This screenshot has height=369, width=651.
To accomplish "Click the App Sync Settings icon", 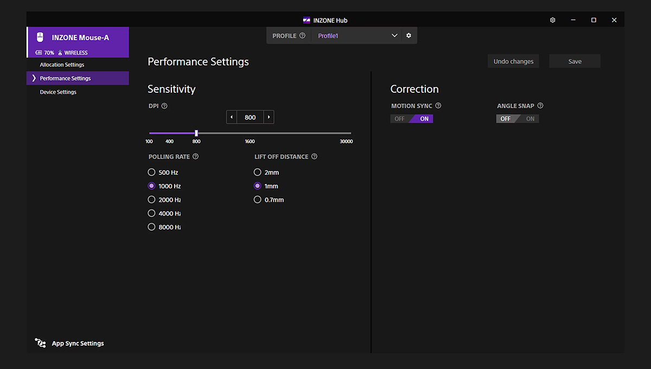I will tap(40, 343).
